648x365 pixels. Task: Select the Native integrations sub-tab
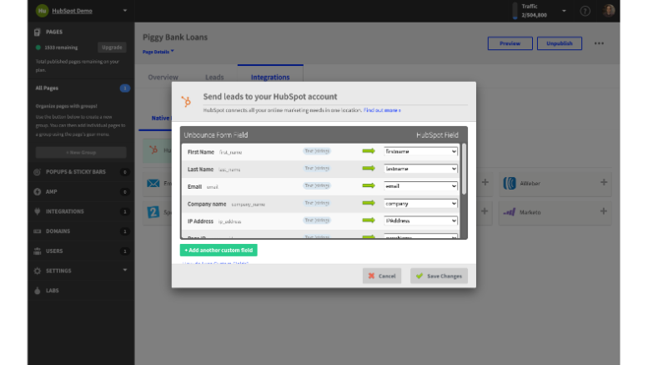[160, 118]
